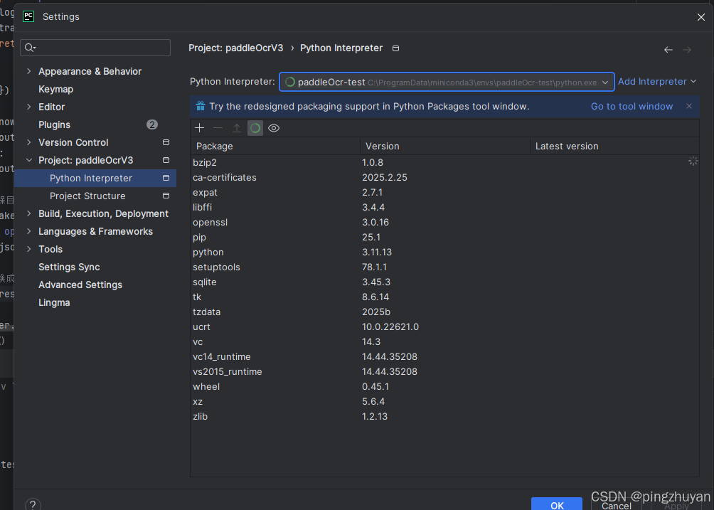Screen dimensions: 714x510
Task: Click the Go to tool window link
Action: tap(632, 106)
